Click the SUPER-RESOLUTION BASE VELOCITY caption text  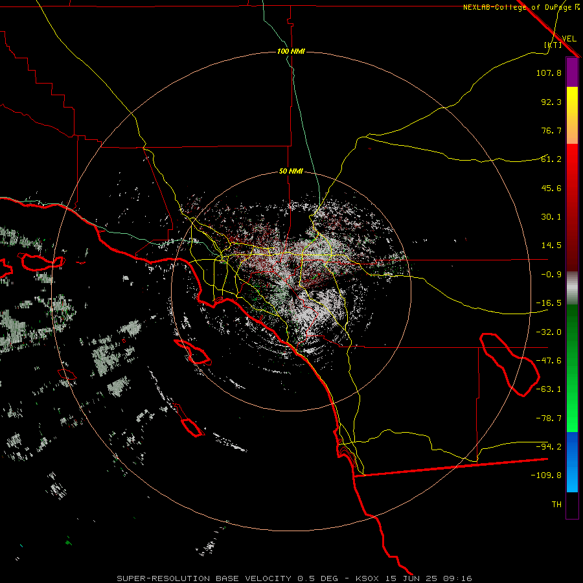coord(204,578)
